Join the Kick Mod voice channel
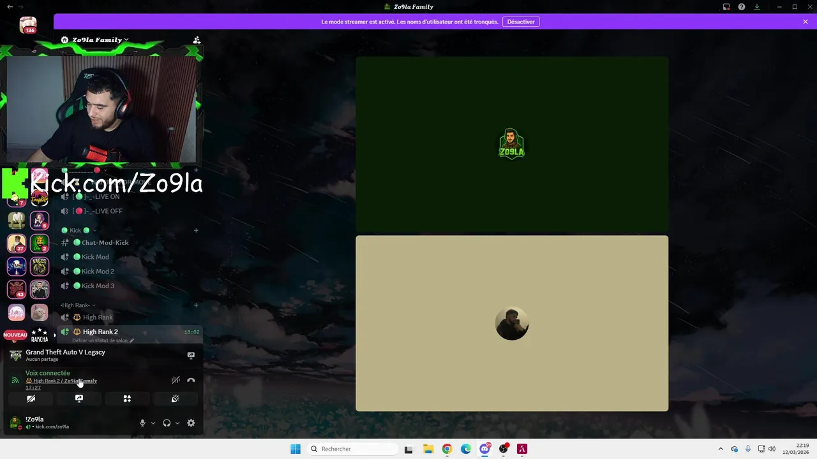This screenshot has height=459, width=817. [128, 257]
